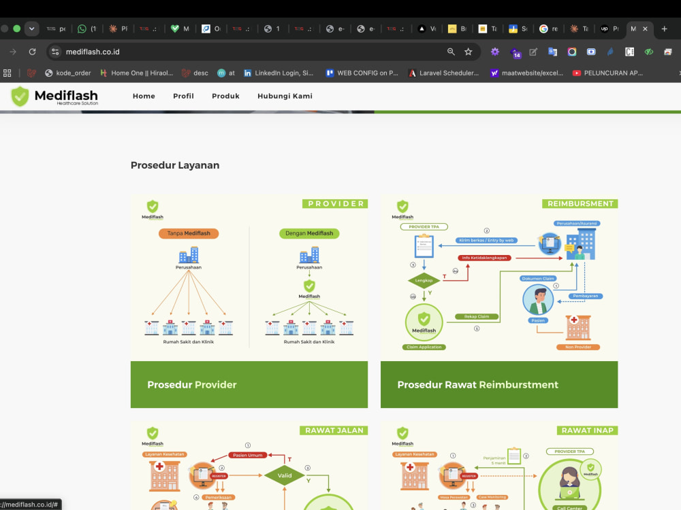The width and height of the screenshot is (681, 510).
Task: Click the Prosedur Provider green banner
Action: click(x=249, y=385)
